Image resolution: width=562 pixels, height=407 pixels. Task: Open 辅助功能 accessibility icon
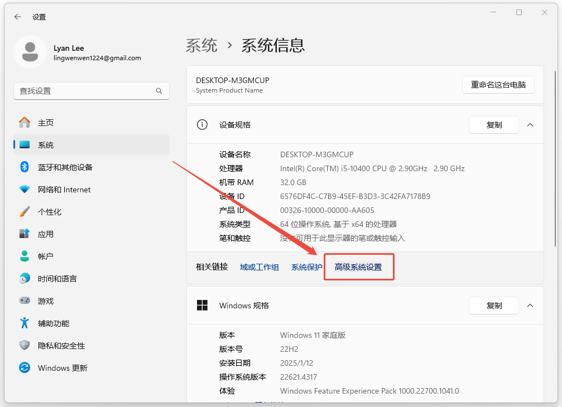pos(25,323)
